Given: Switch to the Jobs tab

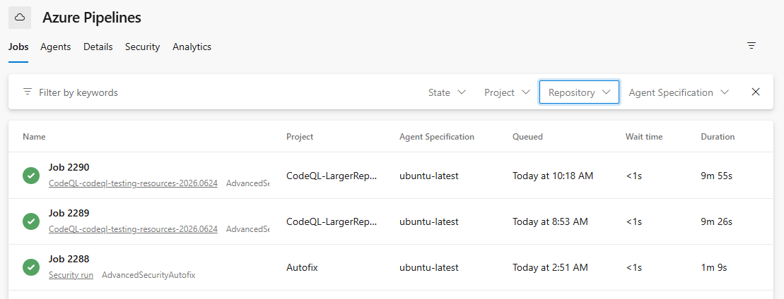Looking at the screenshot, I should (x=18, y=47).
